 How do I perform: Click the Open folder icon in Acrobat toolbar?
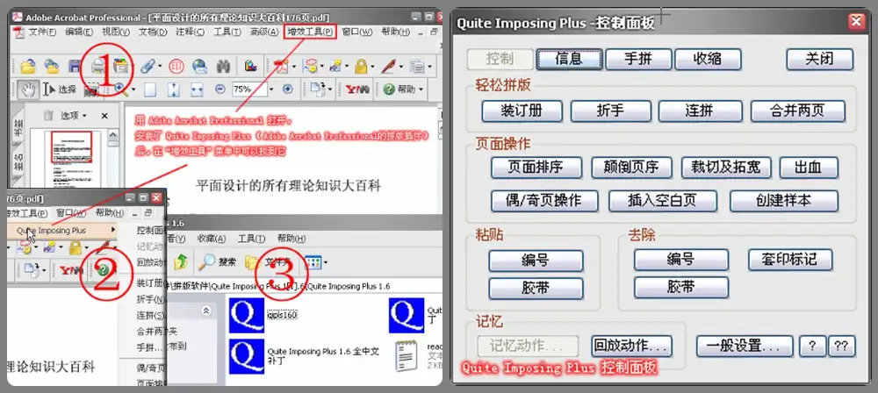[27, 67]
